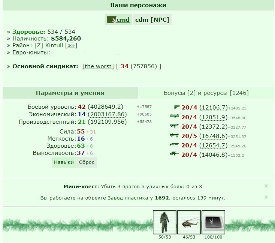Image resolution: width=275 pixels, height=243 pixels.
Task: Click the Мини-квест description text
Action: point(151,187)
